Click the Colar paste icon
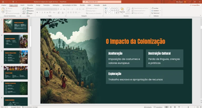 [3, 9]
